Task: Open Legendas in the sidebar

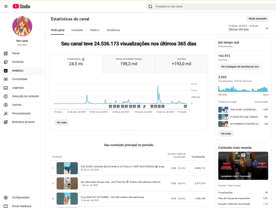Action: tap(22, 88)
